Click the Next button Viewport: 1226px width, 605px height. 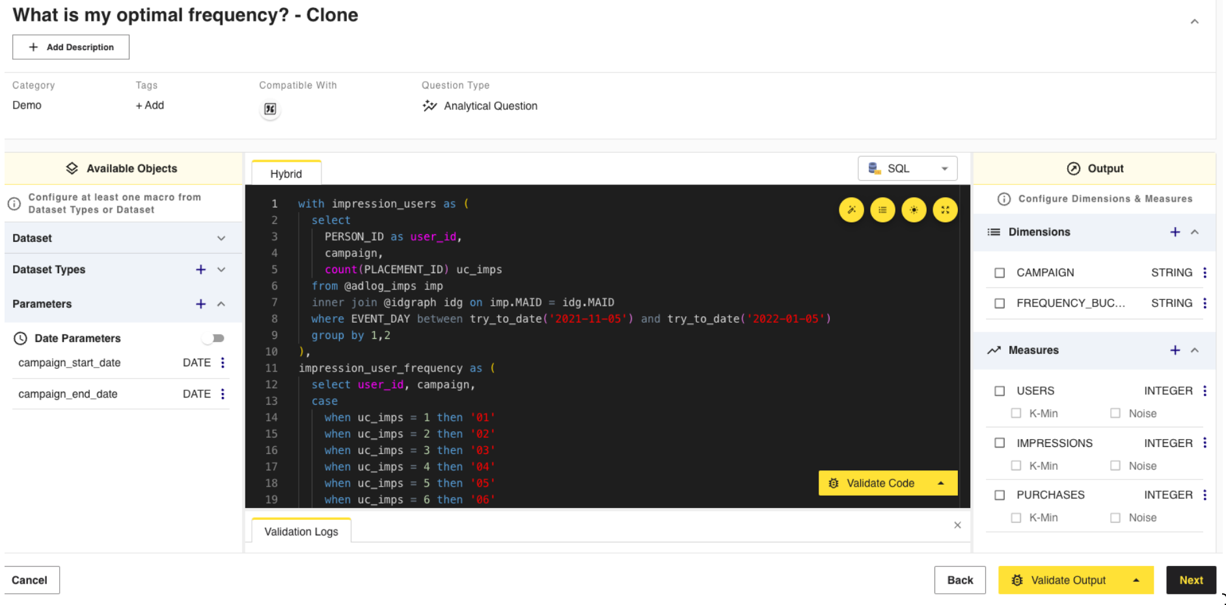[x=1191, y=580]
